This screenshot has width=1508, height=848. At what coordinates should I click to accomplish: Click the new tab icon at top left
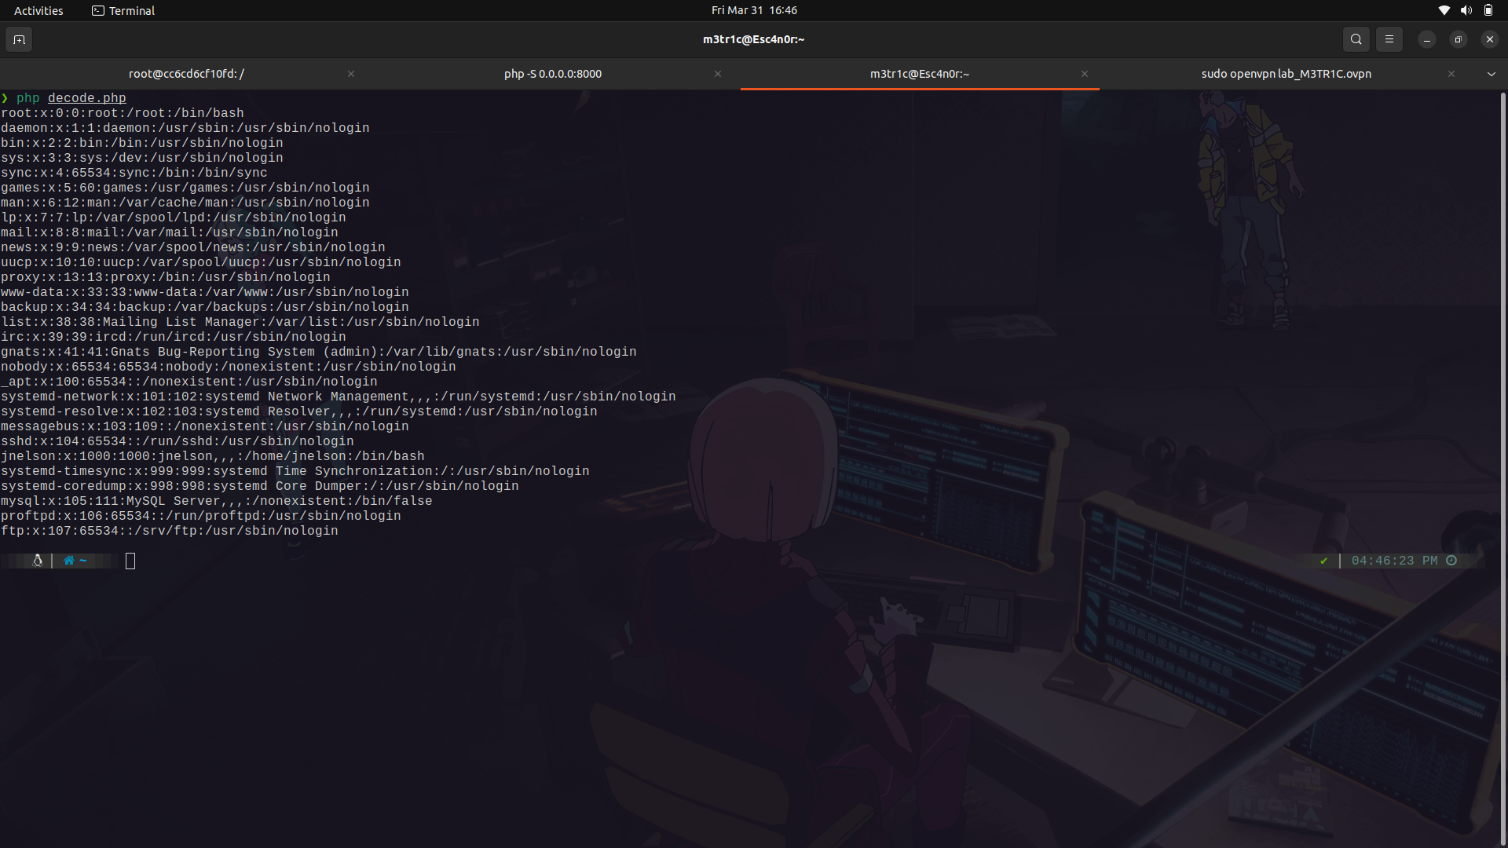coord(18,39)
